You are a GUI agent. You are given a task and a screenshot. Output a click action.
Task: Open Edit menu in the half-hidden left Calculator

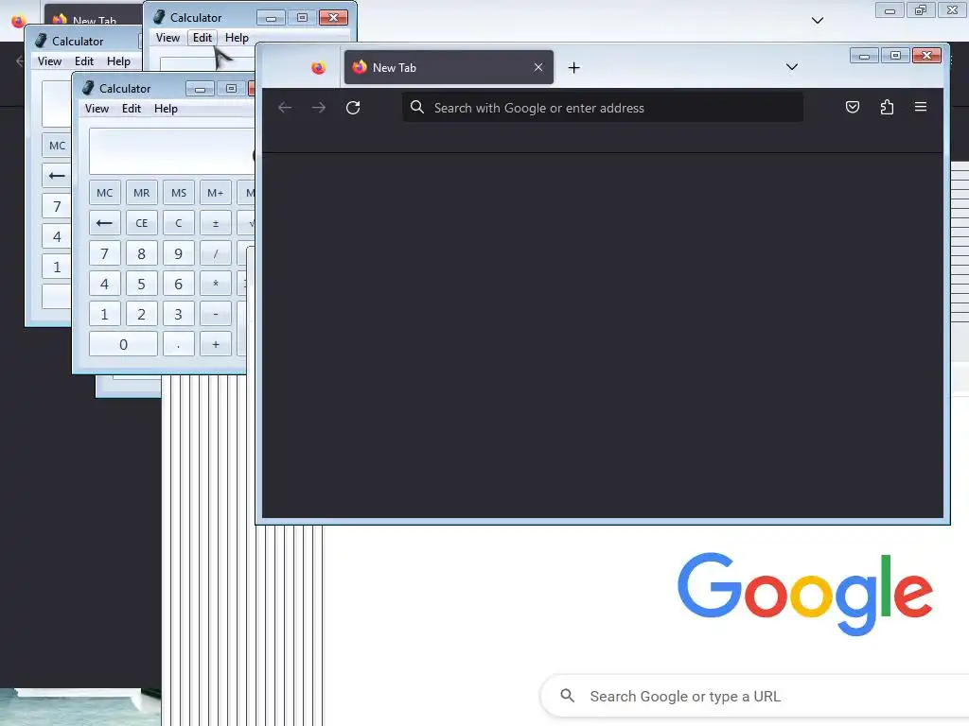(x=84, y=61)
